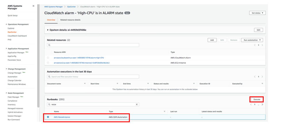The width and height of the screenshot is (281, 128).
Task: Close the AWS Systems Manager sidebar
Action: [33, 6]
